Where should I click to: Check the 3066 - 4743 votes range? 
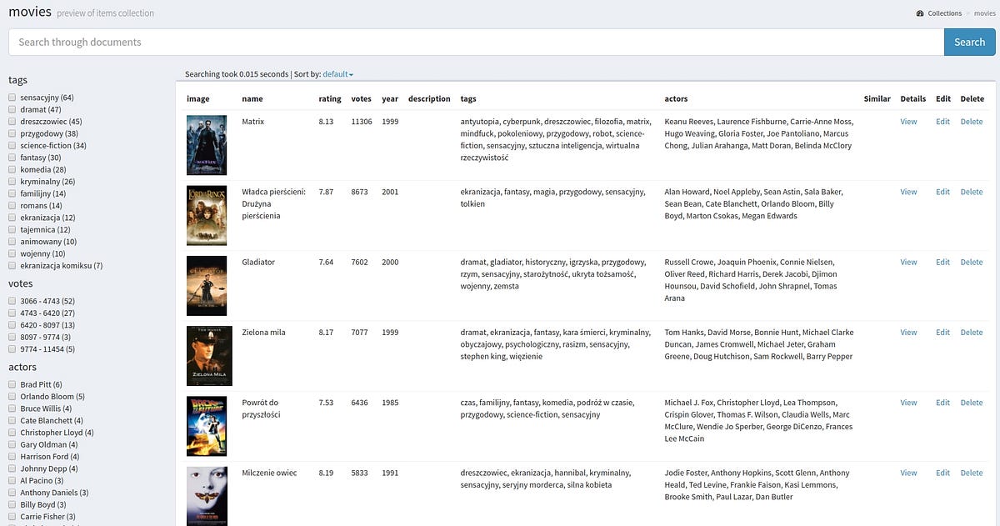click(x=12, y=301)
